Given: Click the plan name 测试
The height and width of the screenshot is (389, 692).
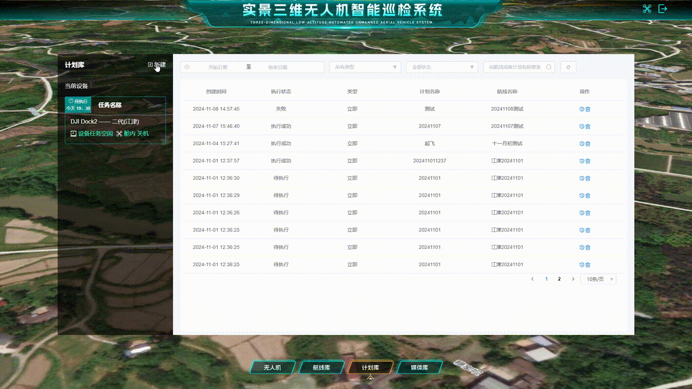Looking at the screenshot, I should click(x=430, y=109).
